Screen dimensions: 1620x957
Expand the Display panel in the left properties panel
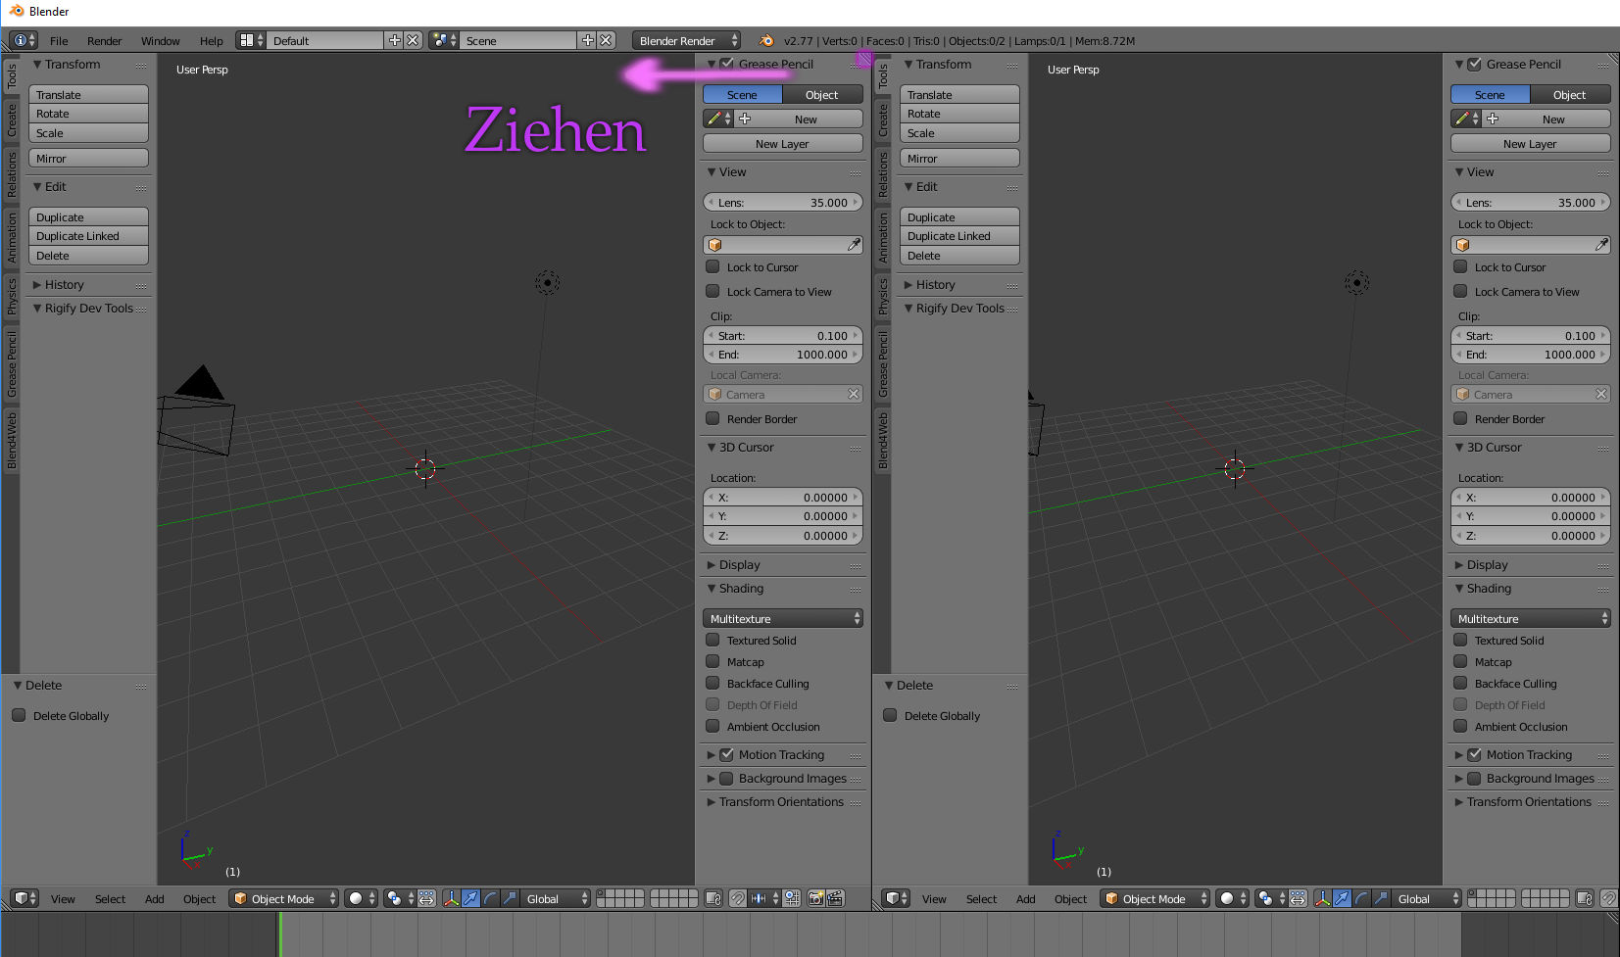coord(712,564)
